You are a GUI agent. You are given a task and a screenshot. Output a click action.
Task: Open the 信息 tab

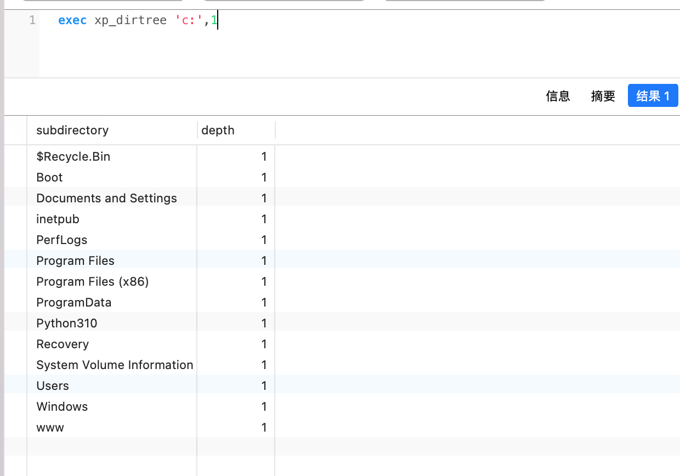coord(558,96)
